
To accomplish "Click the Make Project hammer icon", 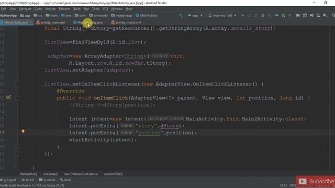I will click(x=181, y=15).
